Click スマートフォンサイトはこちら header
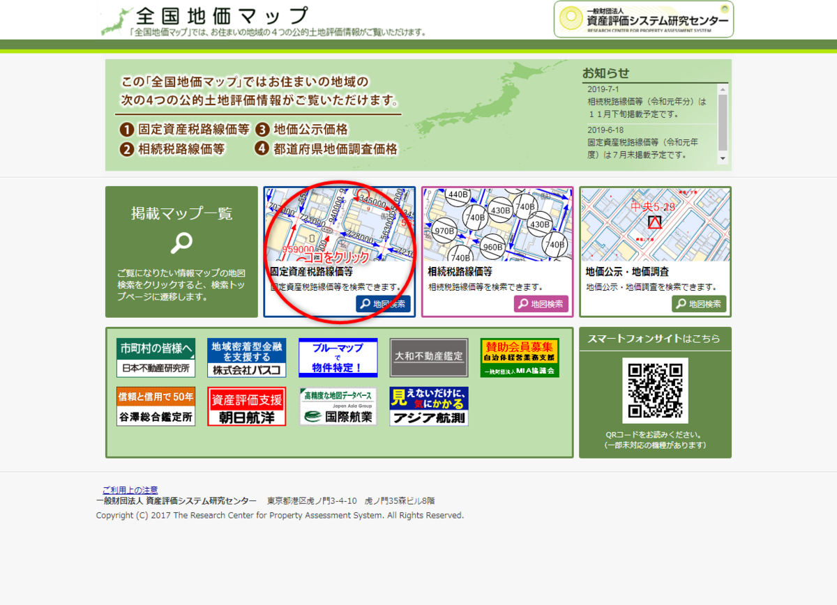This screenshot has height=605, width=837. click(655, 339)
